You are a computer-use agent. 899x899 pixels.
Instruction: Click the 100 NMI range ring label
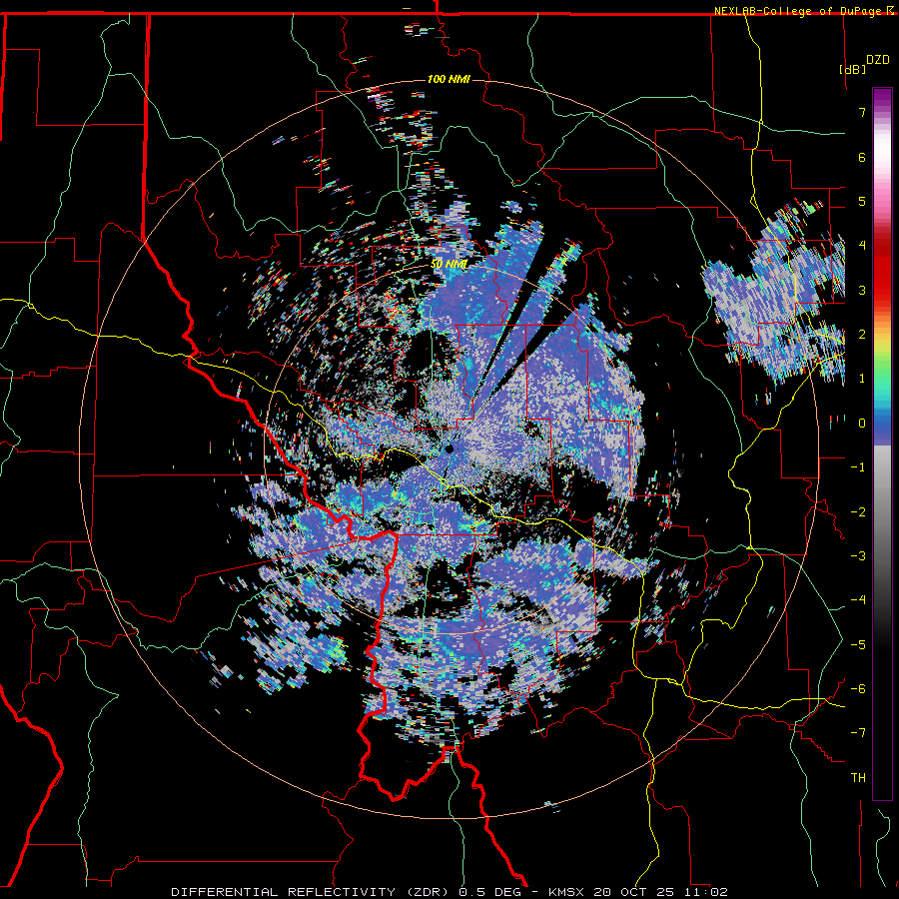tap(449, 79)
